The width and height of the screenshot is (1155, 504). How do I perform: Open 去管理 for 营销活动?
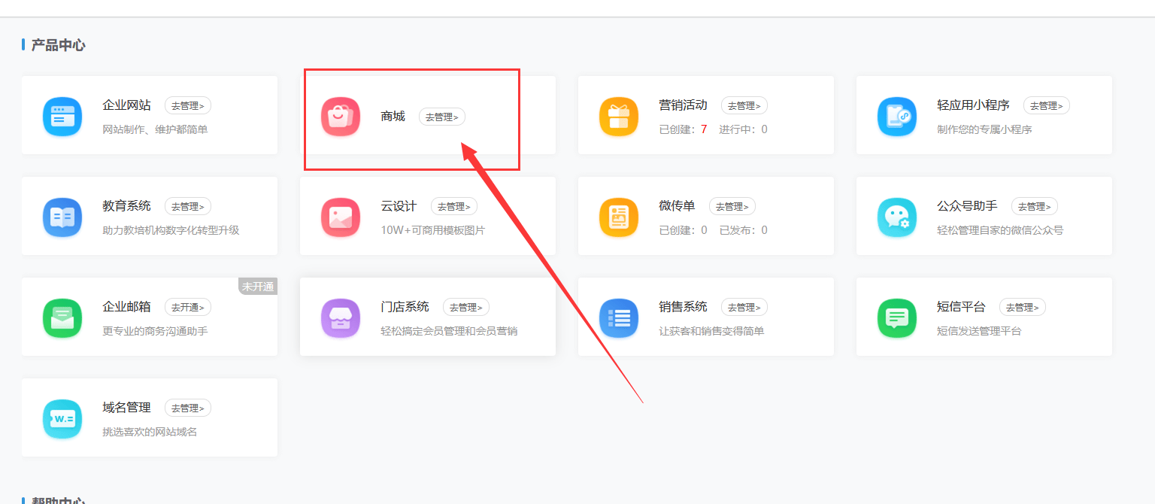(744, 105)
